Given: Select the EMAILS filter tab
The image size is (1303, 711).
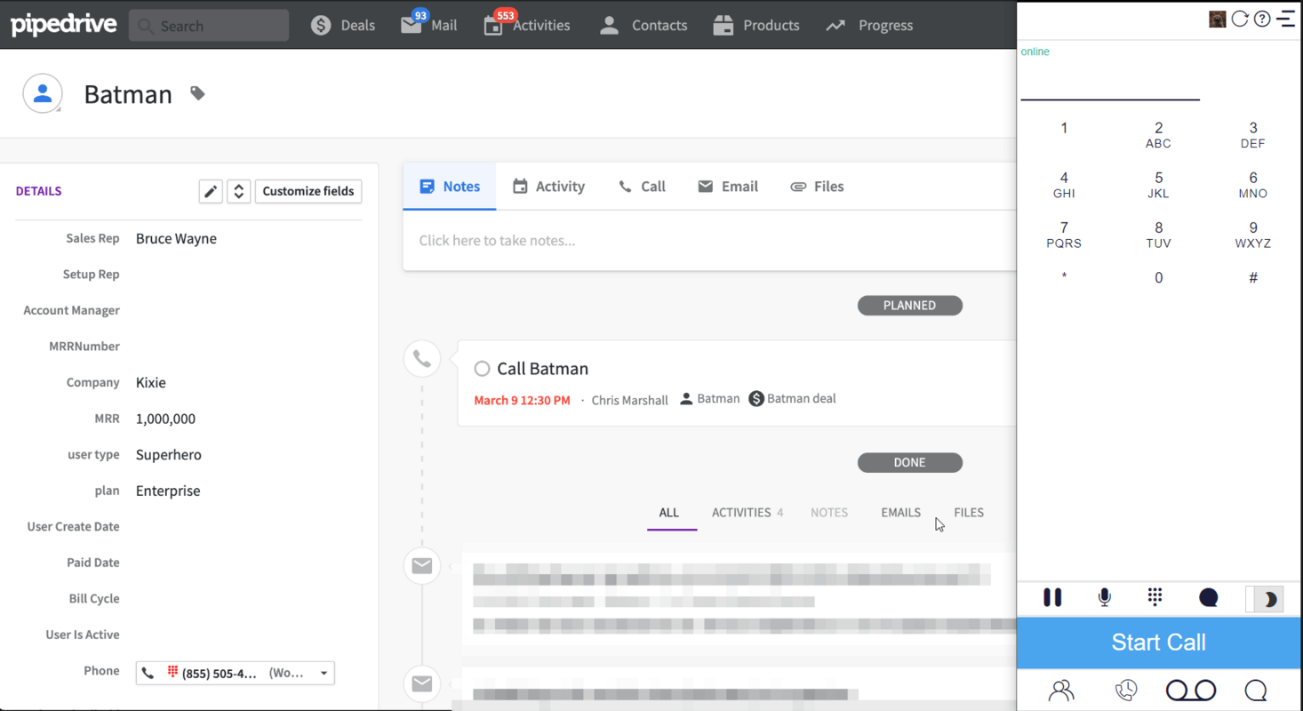Looking at the screenshot, I should [900, 513].
